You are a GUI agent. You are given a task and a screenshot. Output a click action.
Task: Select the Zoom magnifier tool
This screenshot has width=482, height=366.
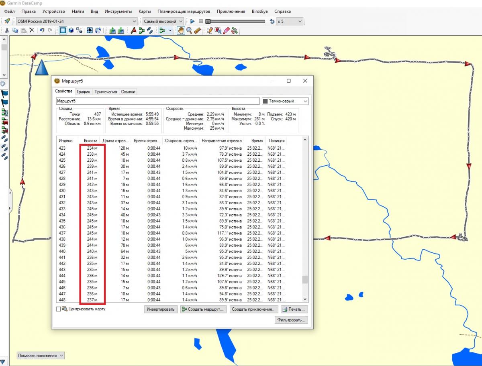[x=189, y=31]
